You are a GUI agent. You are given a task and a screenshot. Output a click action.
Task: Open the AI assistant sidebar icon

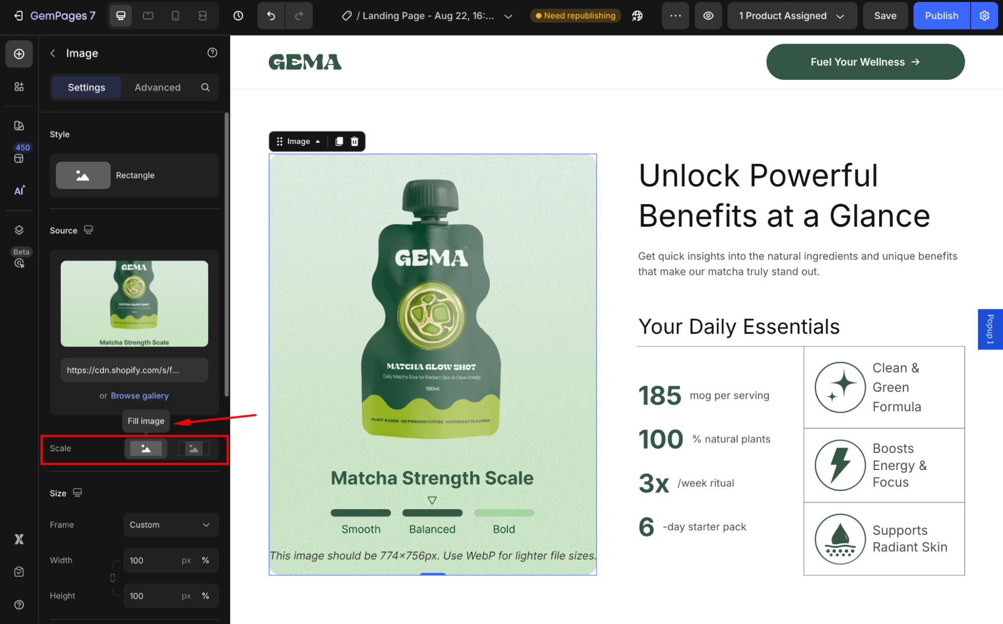tap(19, 191)
